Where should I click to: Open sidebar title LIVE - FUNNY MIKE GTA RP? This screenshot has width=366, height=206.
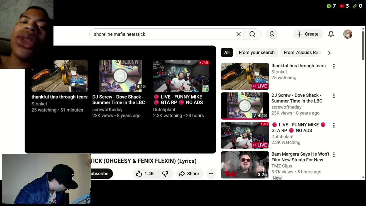pos(299,127)
